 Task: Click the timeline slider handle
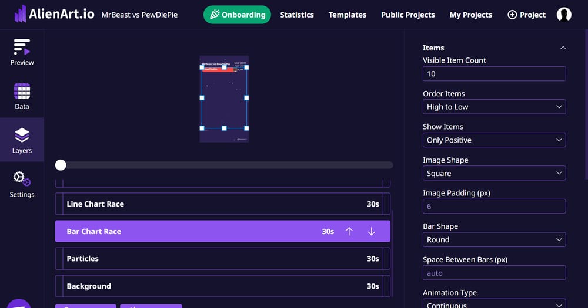pos(61,165)
